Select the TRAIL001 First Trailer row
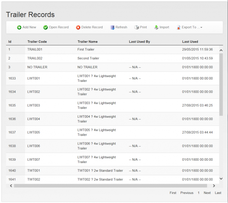228x203 pixels. click(x=113, y=50)
